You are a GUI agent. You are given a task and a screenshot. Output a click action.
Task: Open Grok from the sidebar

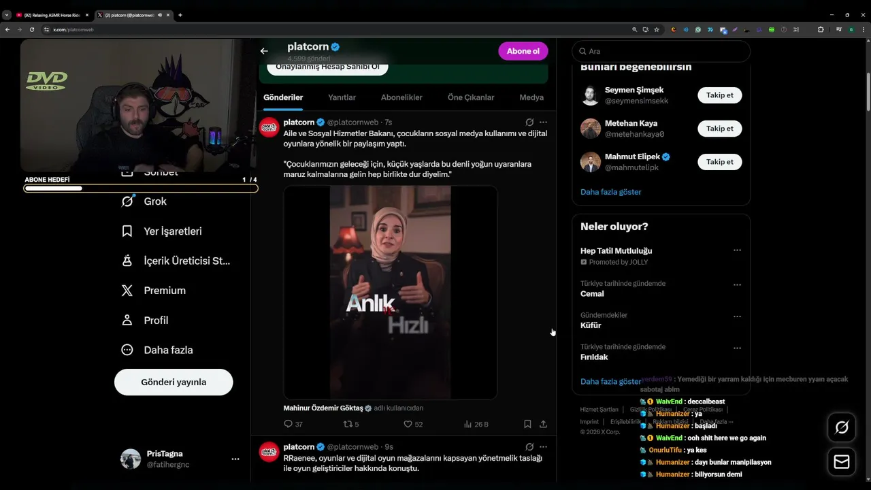144,201
